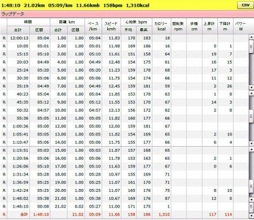Click scroll-down arrow beside the 35:19 lap row
Screen dimensions: 254x220
click(251, 87)
